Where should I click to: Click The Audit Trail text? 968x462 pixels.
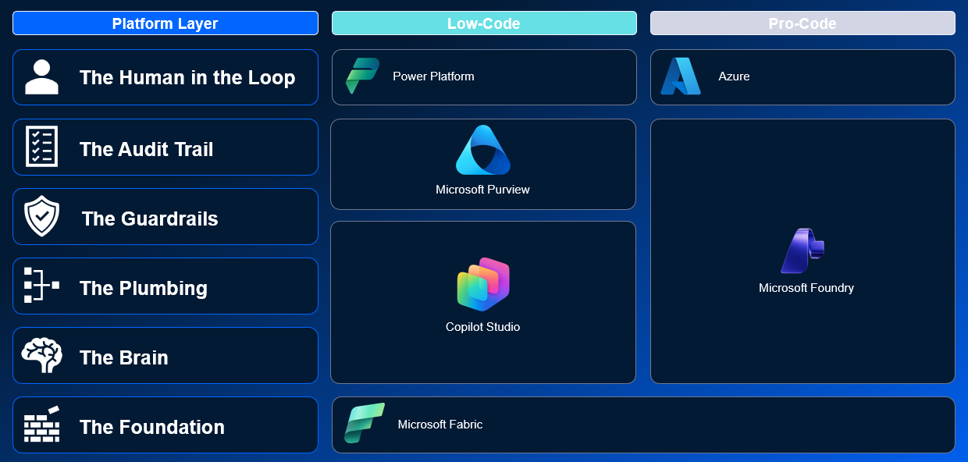(146, 149)
